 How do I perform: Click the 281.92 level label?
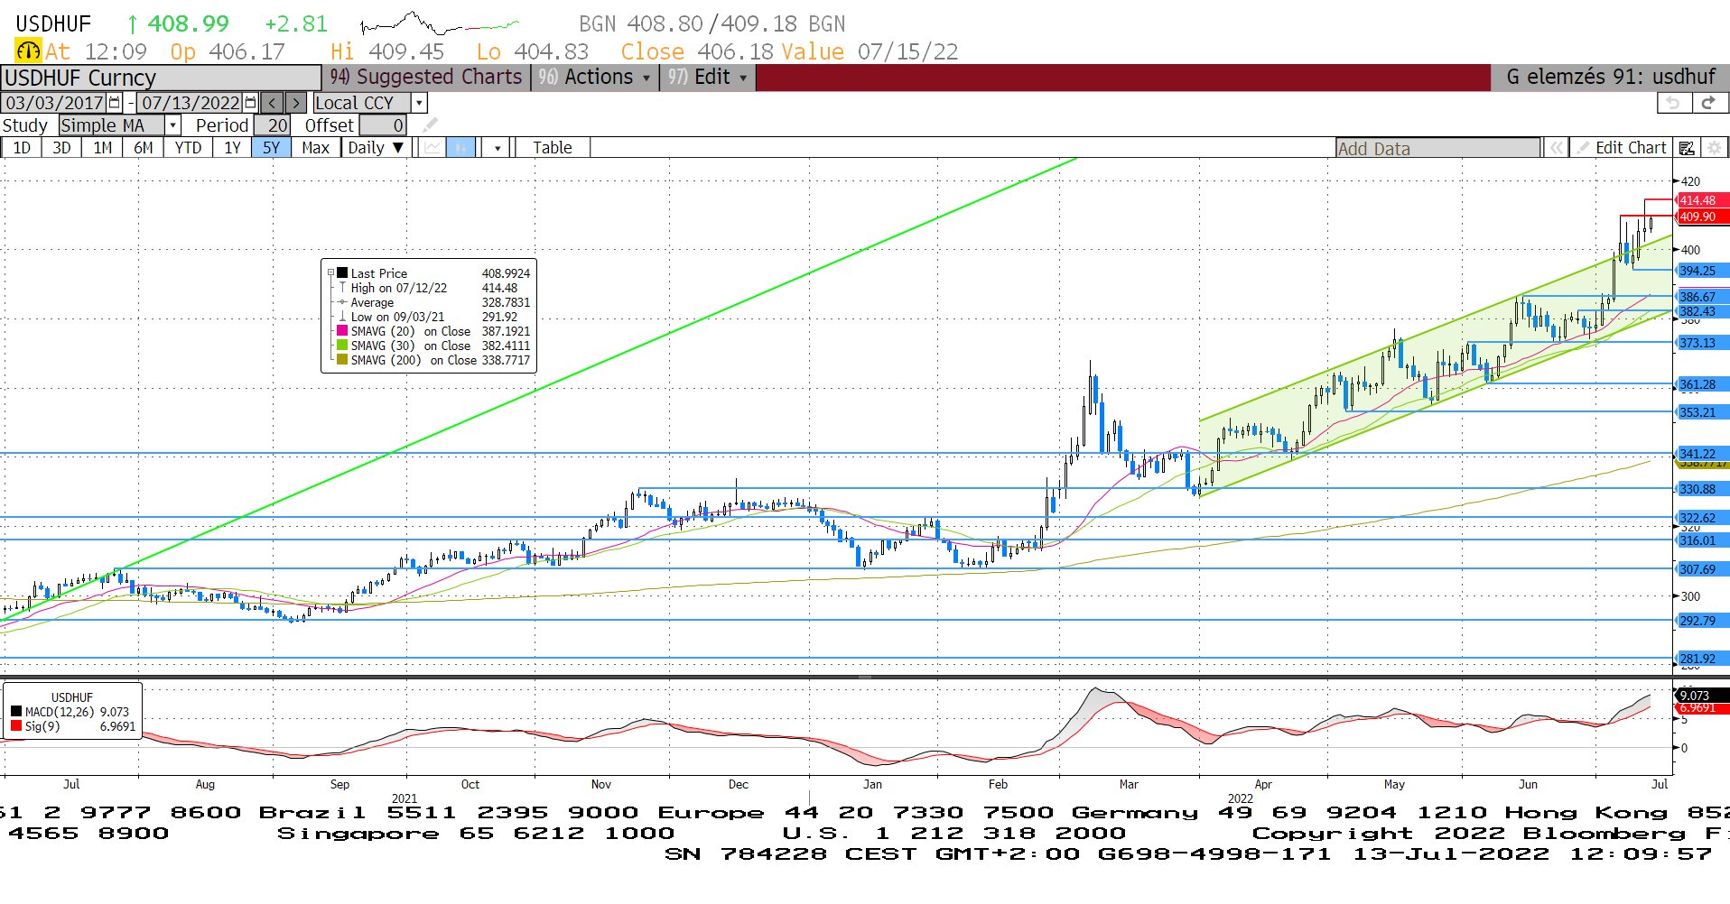(x=1702, y=659)
